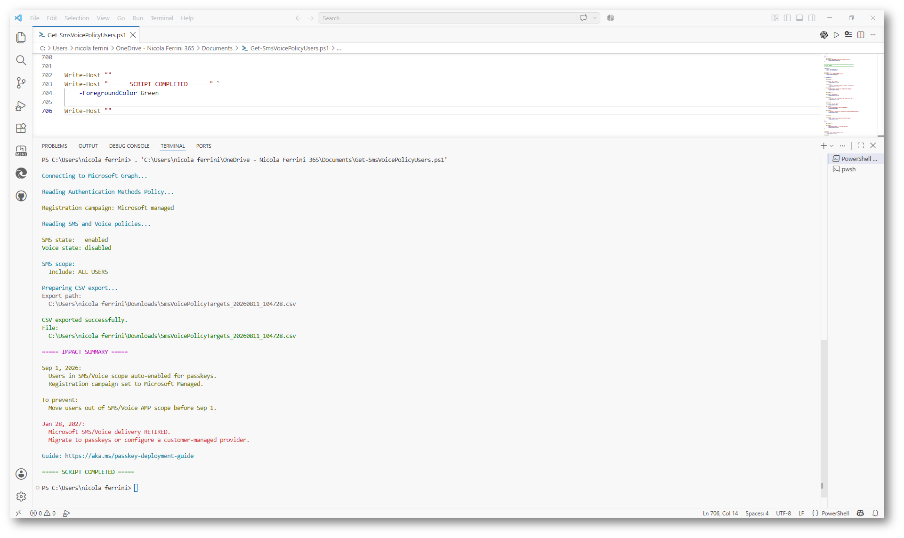
Task: Open the Users breadcrumb
Action: (60, 48)
